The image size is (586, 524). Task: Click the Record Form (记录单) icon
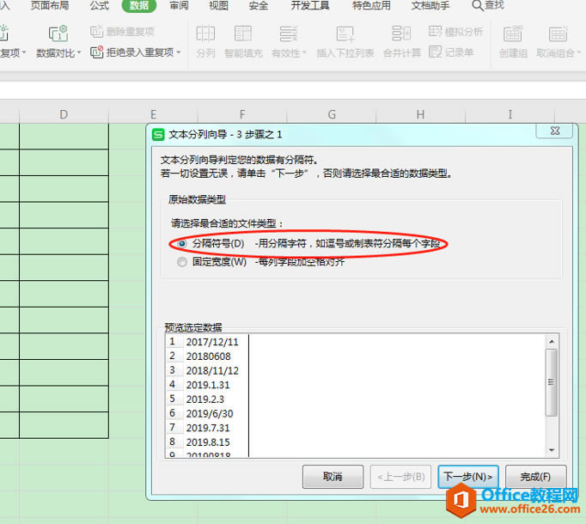435,52
